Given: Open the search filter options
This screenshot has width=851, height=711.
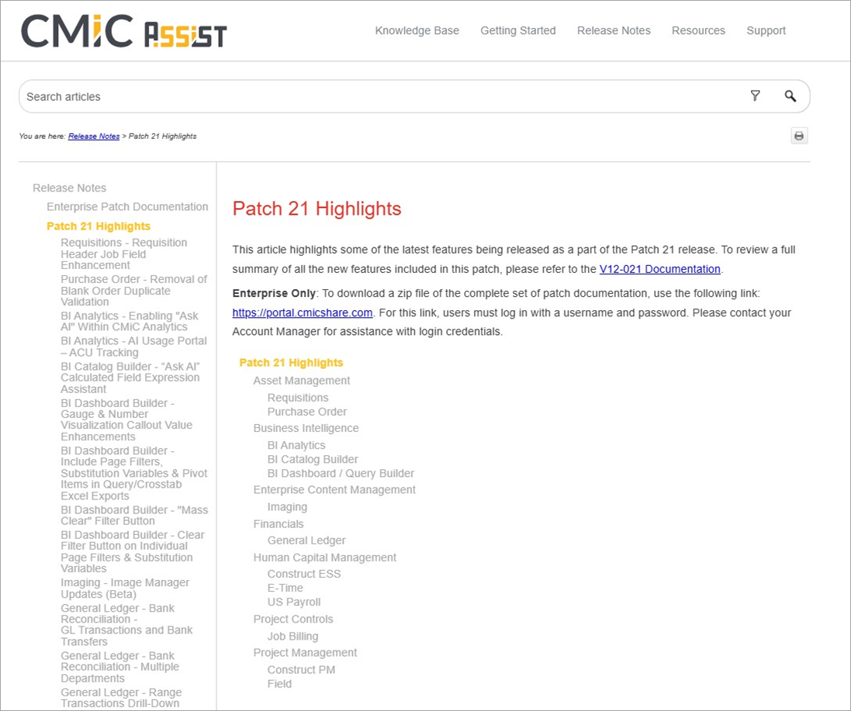Looking at the screenshot, I should [x=755, y=96].
